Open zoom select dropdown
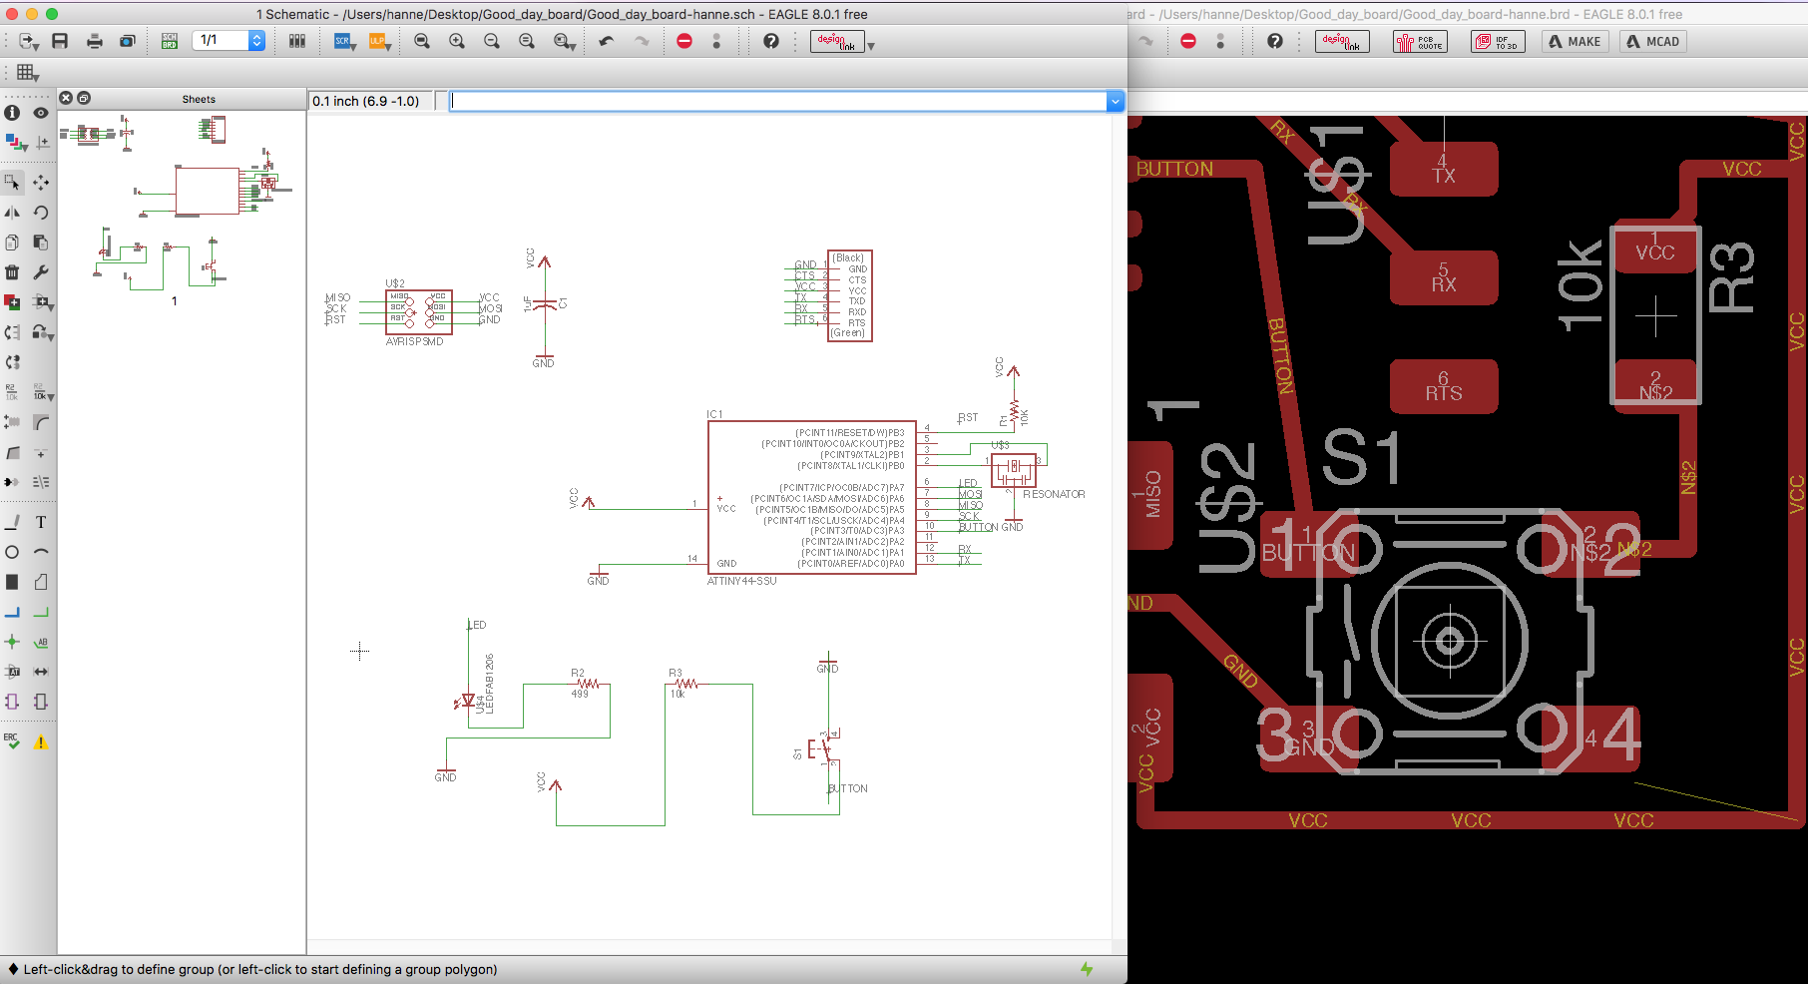Screen dimensions: 1808x984 (565, 41)
